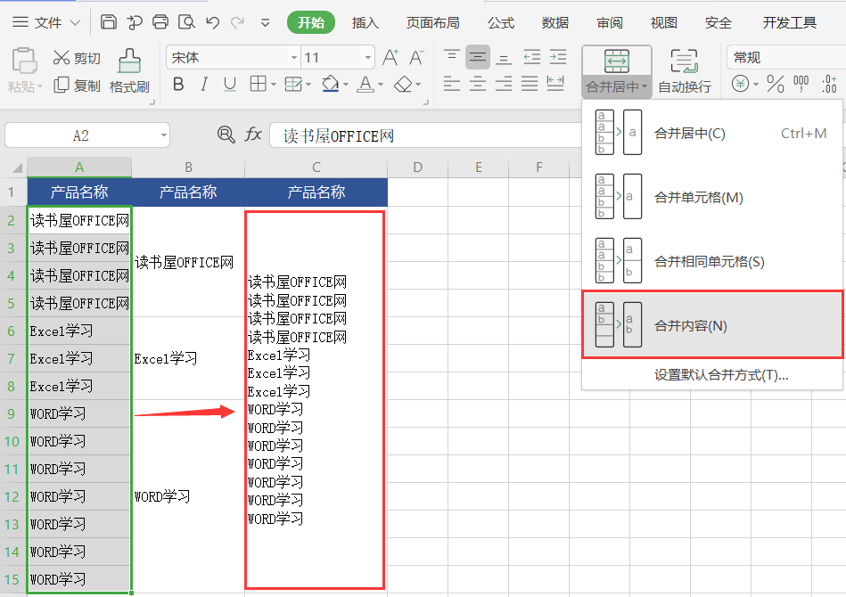
Task: Click Increase decimal places icon
Action: click(829, 84)
